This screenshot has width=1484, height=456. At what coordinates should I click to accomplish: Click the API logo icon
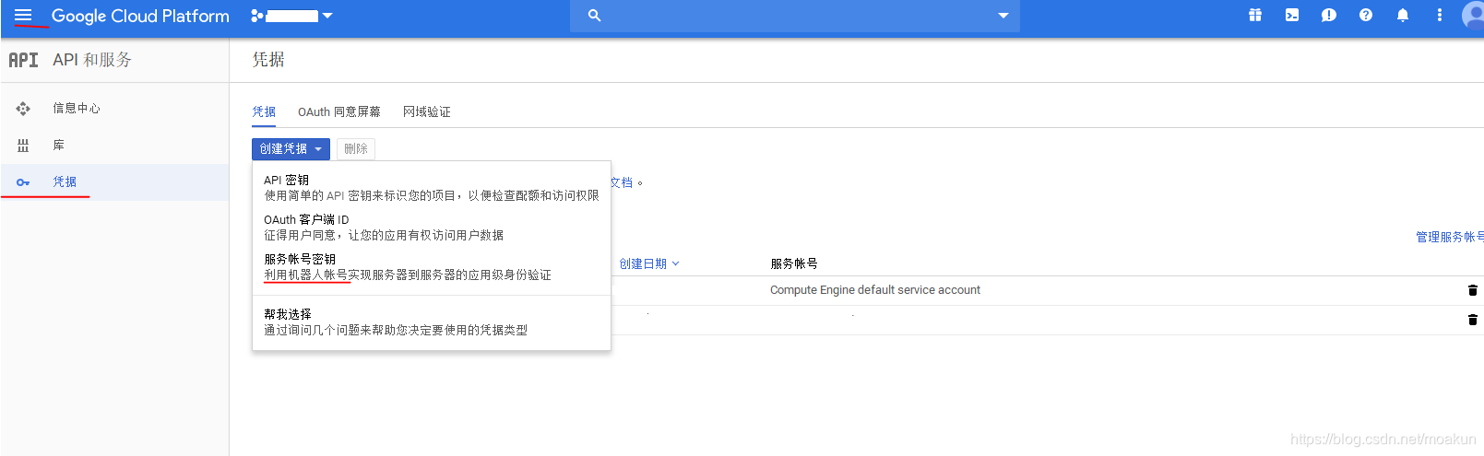[24, 60]
